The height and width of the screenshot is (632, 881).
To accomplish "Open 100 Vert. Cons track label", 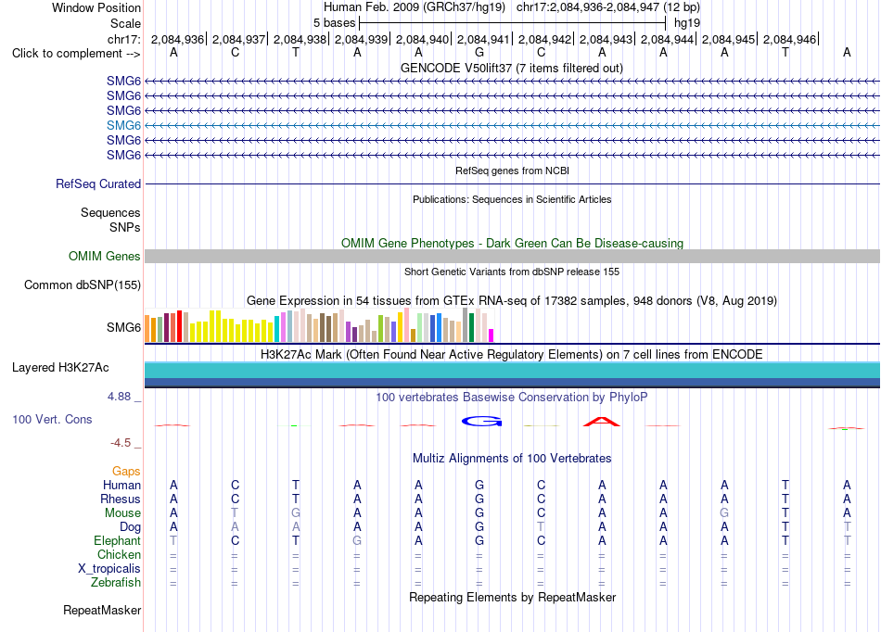I will [52, 419].
